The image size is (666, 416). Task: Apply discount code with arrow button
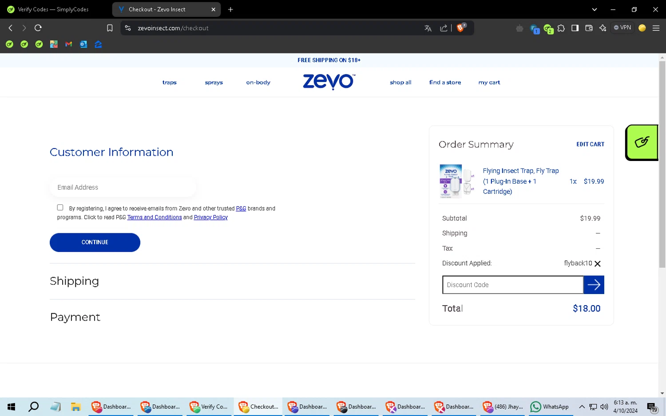tap(594, 285)
